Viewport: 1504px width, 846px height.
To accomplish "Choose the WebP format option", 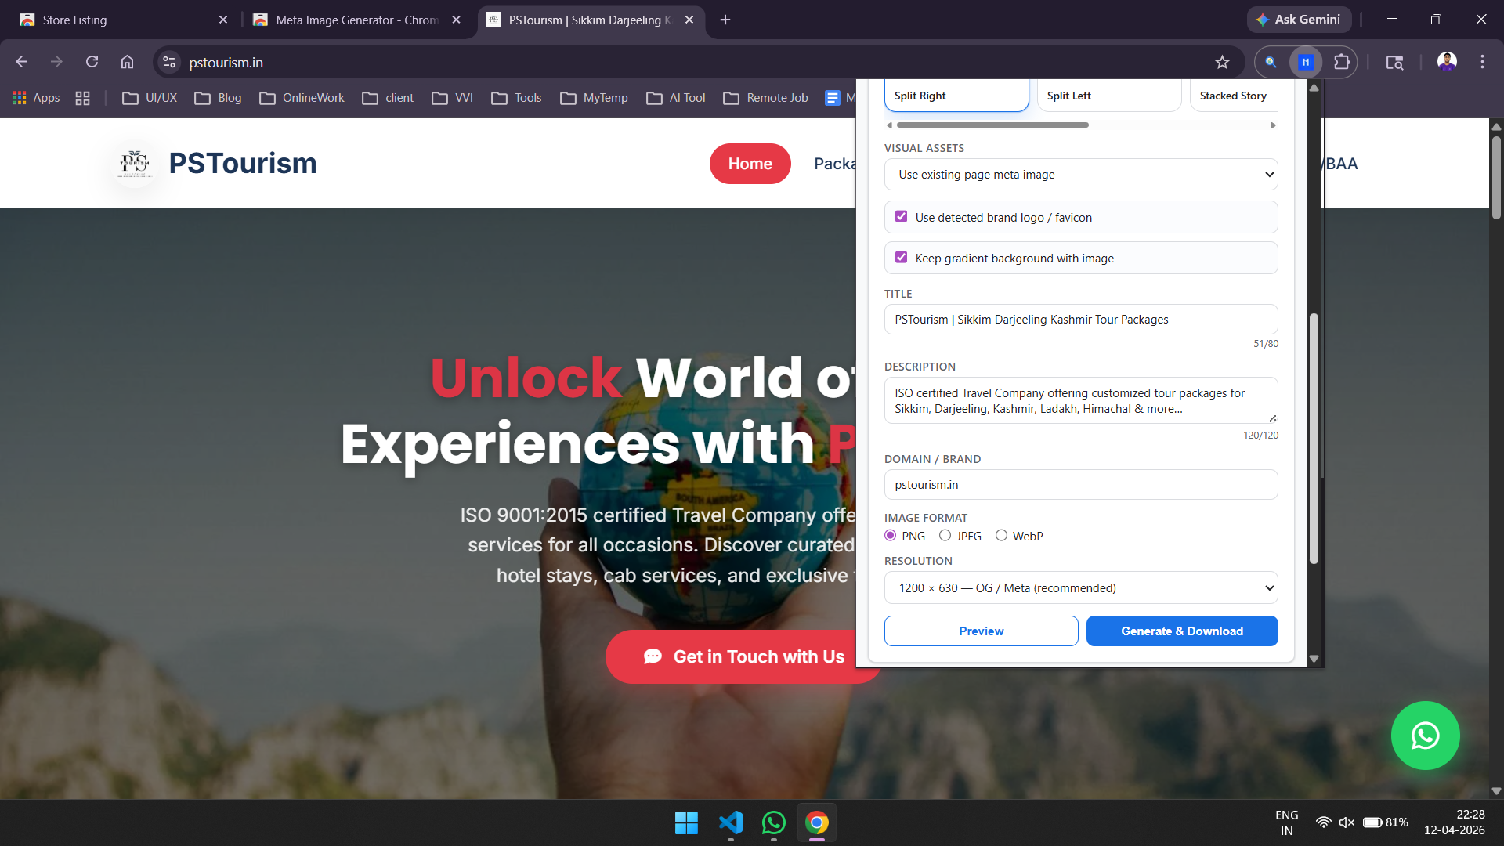I will (1001, 536).
